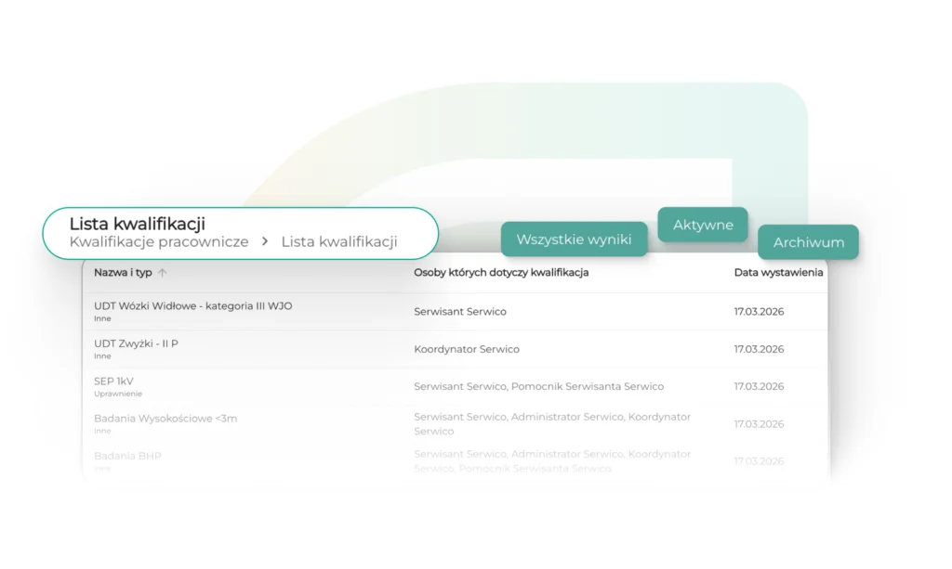Sort by the Nazwa i typ column header

(x=123, y=273)
